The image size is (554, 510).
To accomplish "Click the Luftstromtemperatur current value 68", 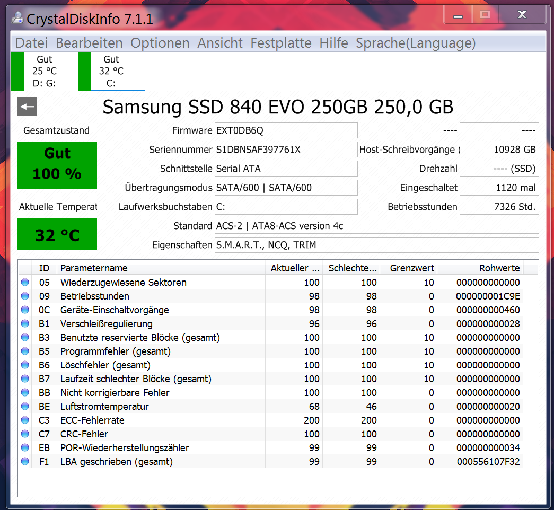I will click(x=314, y=407).
